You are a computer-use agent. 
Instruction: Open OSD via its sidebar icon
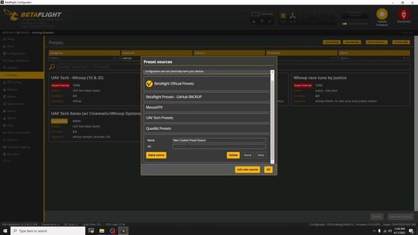(x=5, y=125)
